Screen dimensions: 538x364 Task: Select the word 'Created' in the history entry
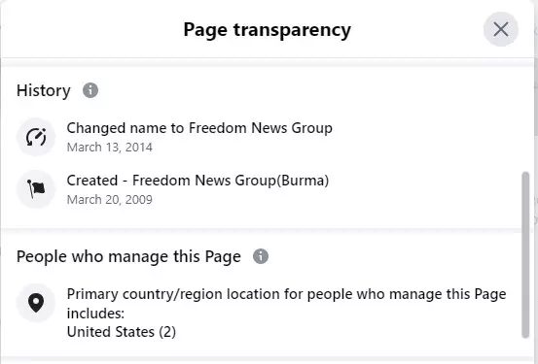(x=92, y=181)
